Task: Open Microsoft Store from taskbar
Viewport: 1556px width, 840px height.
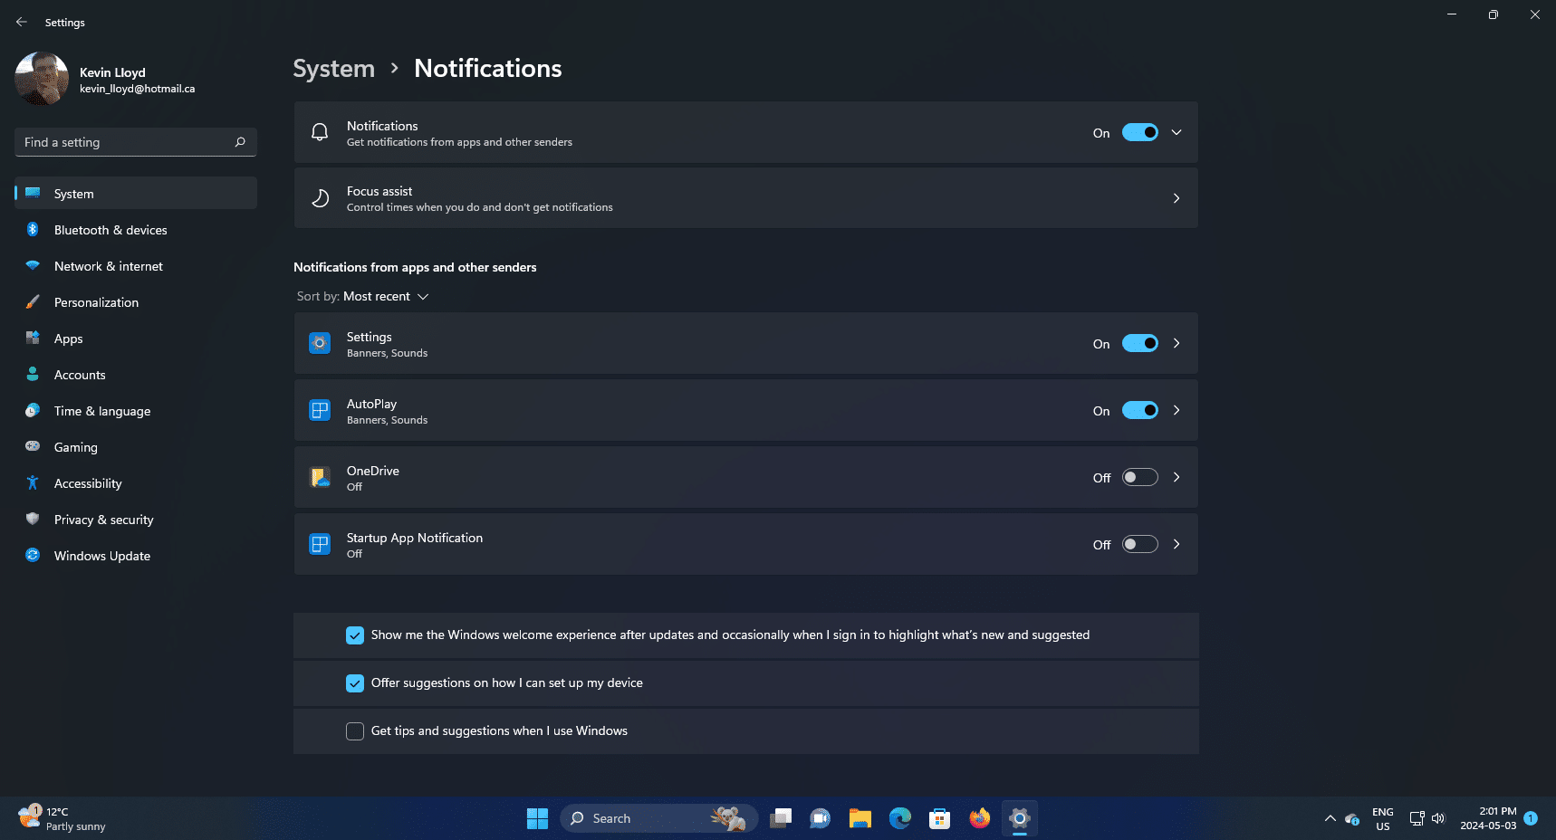Action: (x=940, y=818)
